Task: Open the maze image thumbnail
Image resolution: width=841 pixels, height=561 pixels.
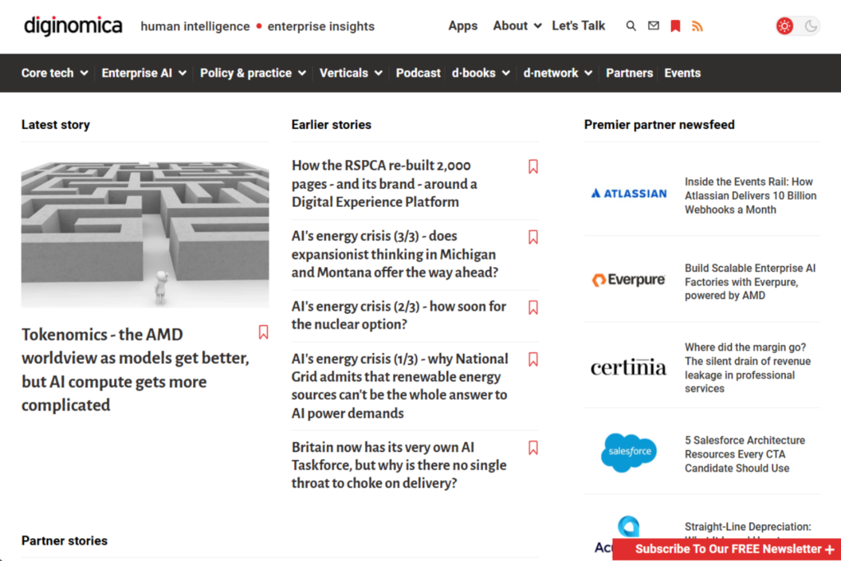Action: (x=145, y=234)
